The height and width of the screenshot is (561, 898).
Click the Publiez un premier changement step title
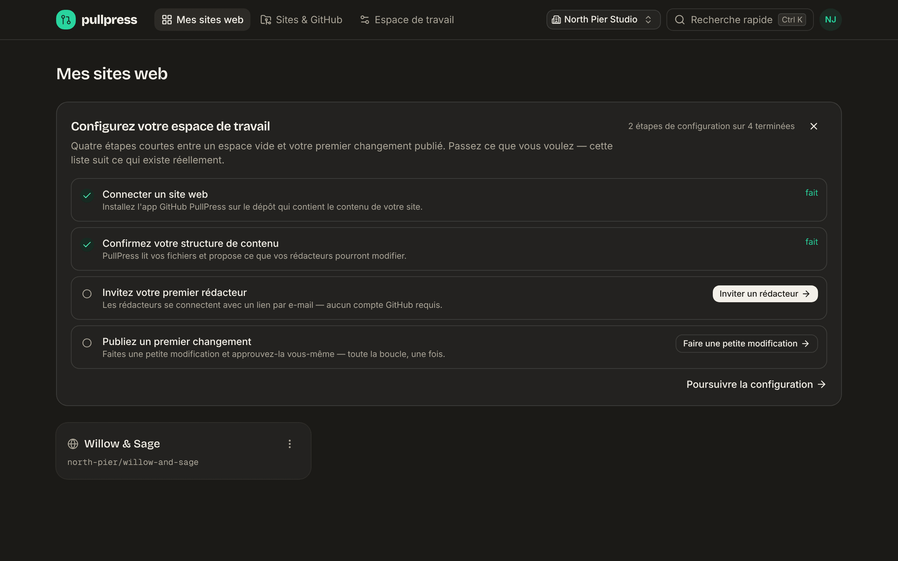click(177, 342)
